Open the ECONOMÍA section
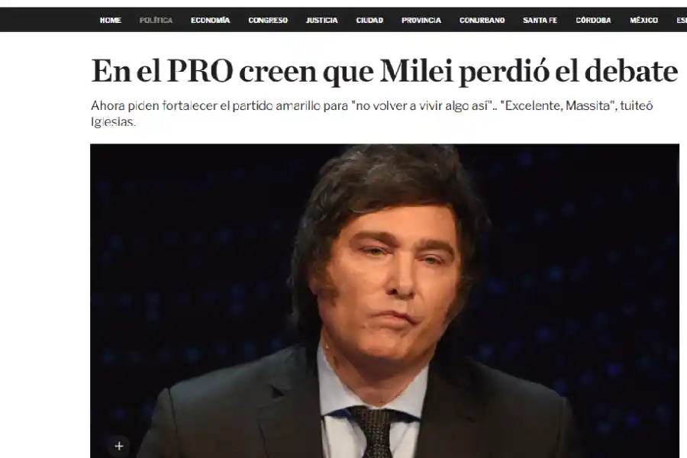The height and width of the screenshot is (458, 687). (x=211, y=20)
